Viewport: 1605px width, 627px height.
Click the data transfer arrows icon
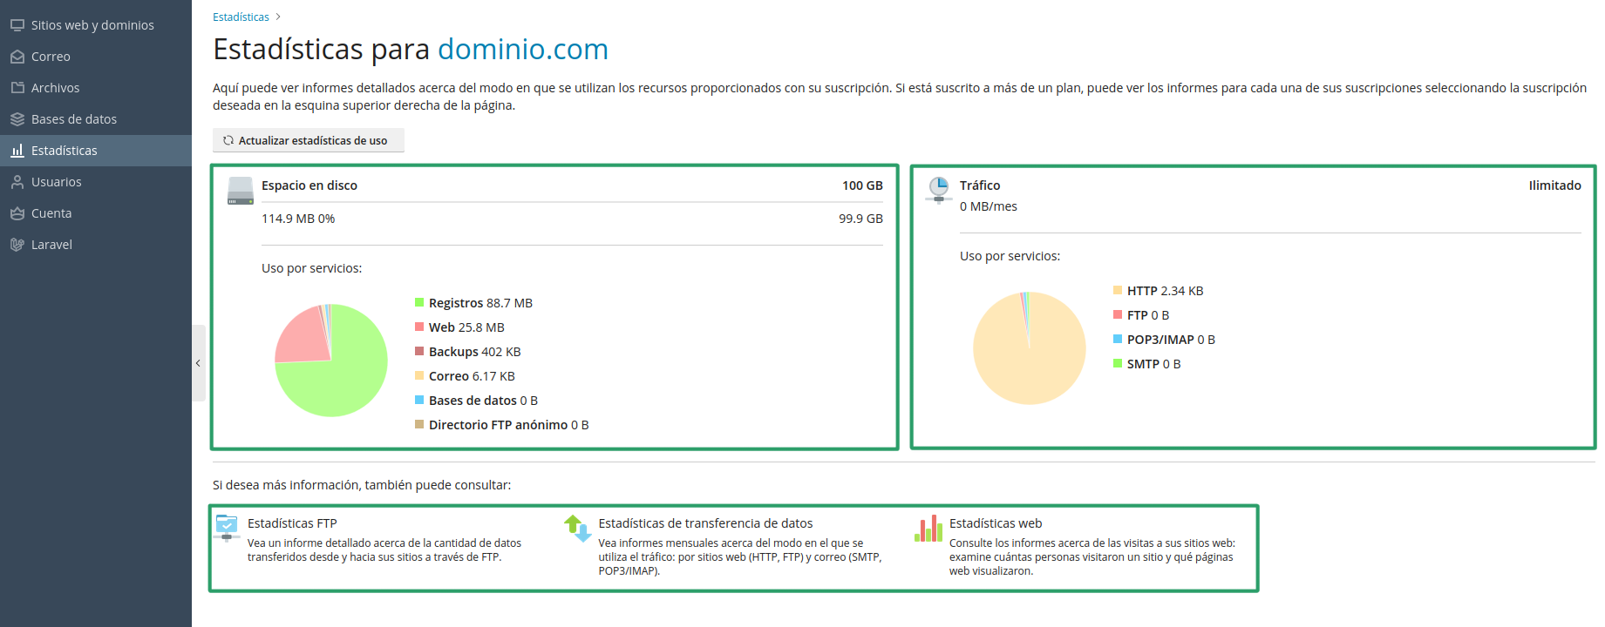(578, 528)
